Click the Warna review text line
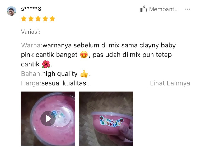Image resolution: width=197 pixels, height=148 pixels. coord(98,45)
